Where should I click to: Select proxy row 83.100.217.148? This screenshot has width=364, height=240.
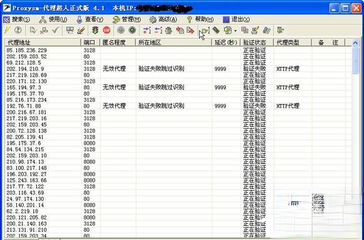(178, 168)
